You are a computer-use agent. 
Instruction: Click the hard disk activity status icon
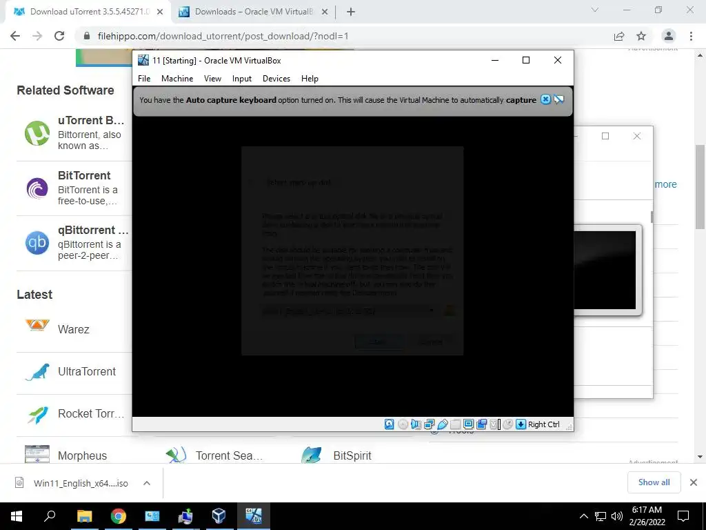pyautogui.click(x=389, y=424)
